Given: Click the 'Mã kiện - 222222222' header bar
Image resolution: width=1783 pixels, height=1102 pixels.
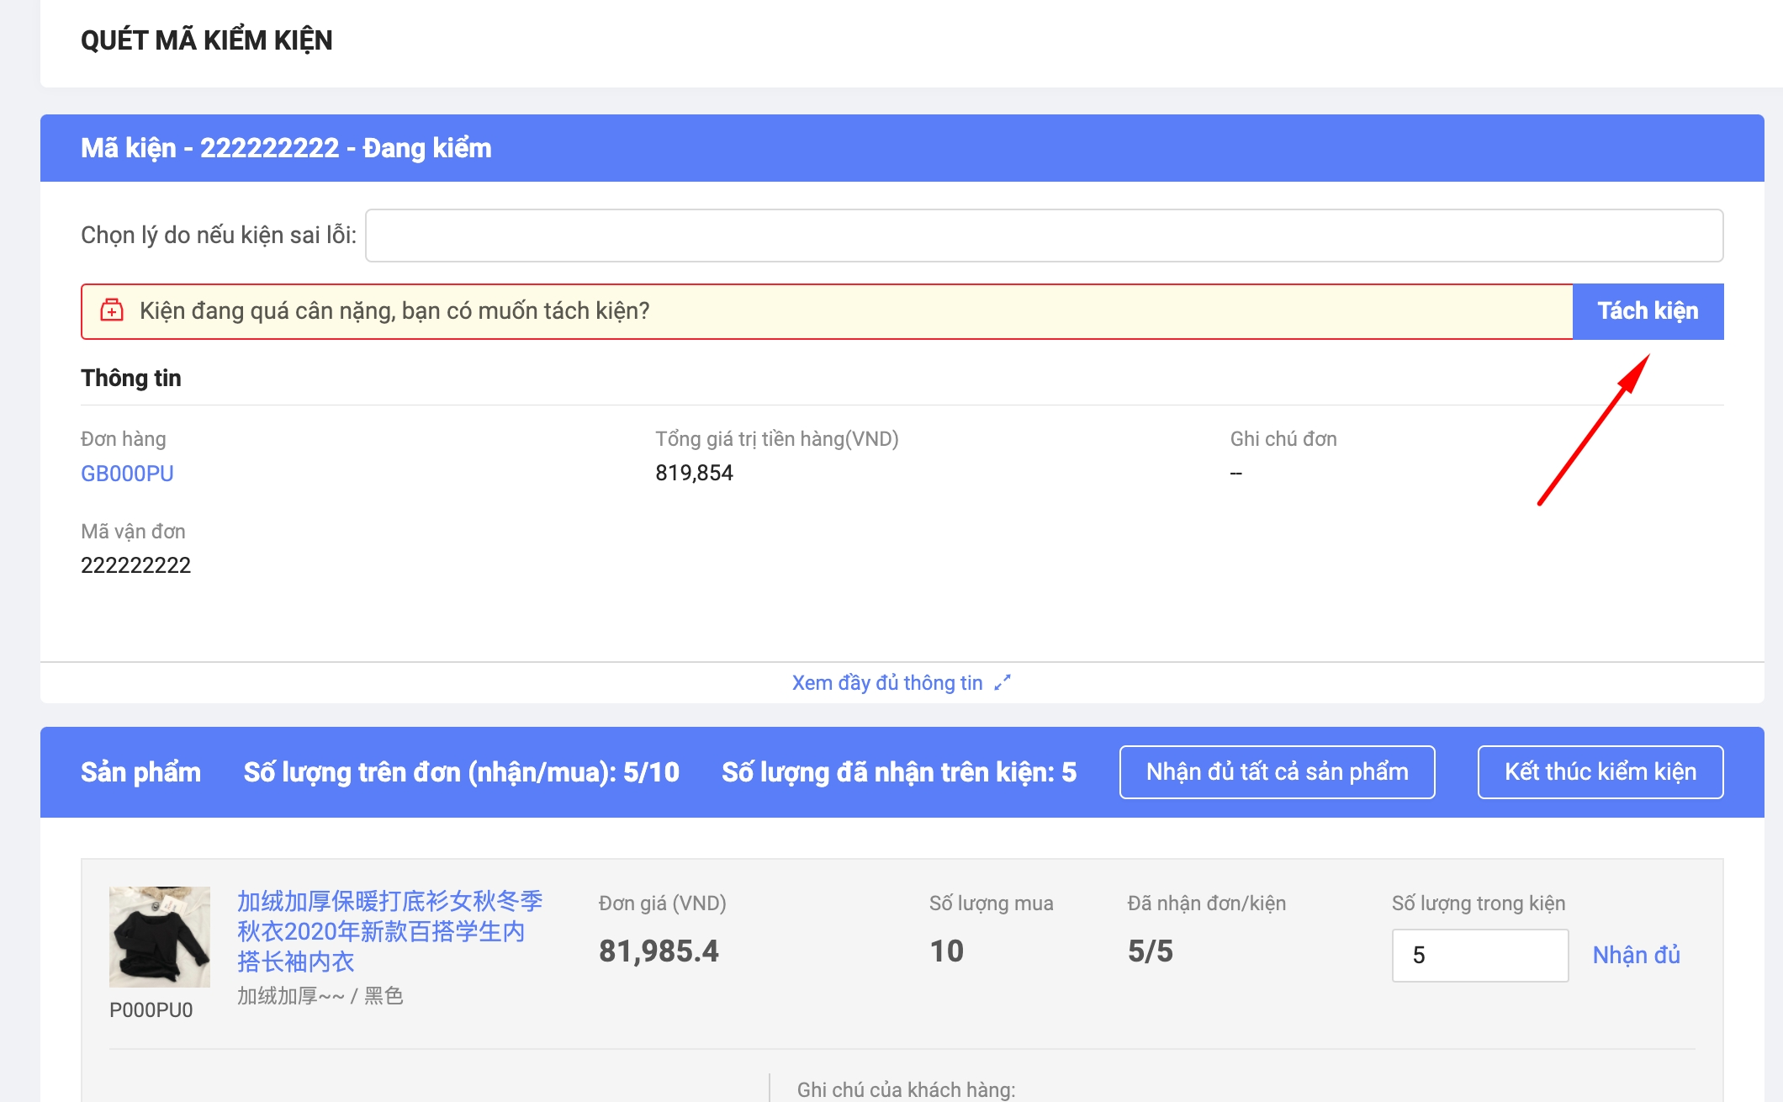Looking at the screenshot, I should pyautogui.click(x=286, y=148).
